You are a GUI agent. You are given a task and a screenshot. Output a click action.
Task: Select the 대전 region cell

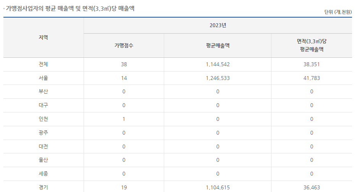(43, 146)
